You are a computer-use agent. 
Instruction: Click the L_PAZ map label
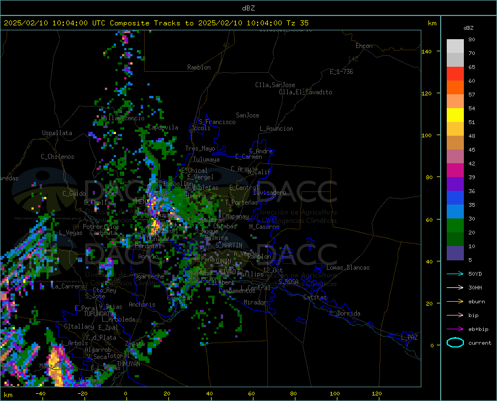(409, 338)
